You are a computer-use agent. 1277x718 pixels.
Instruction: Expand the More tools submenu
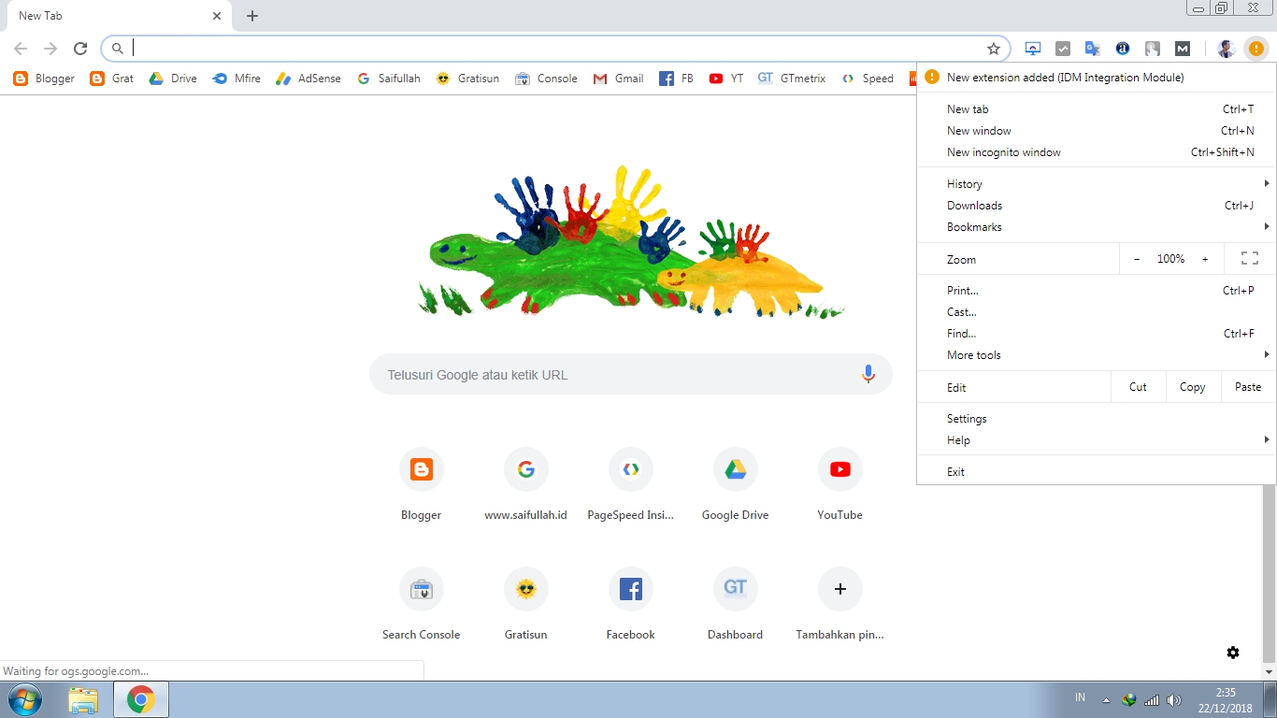click(1097, 355)
